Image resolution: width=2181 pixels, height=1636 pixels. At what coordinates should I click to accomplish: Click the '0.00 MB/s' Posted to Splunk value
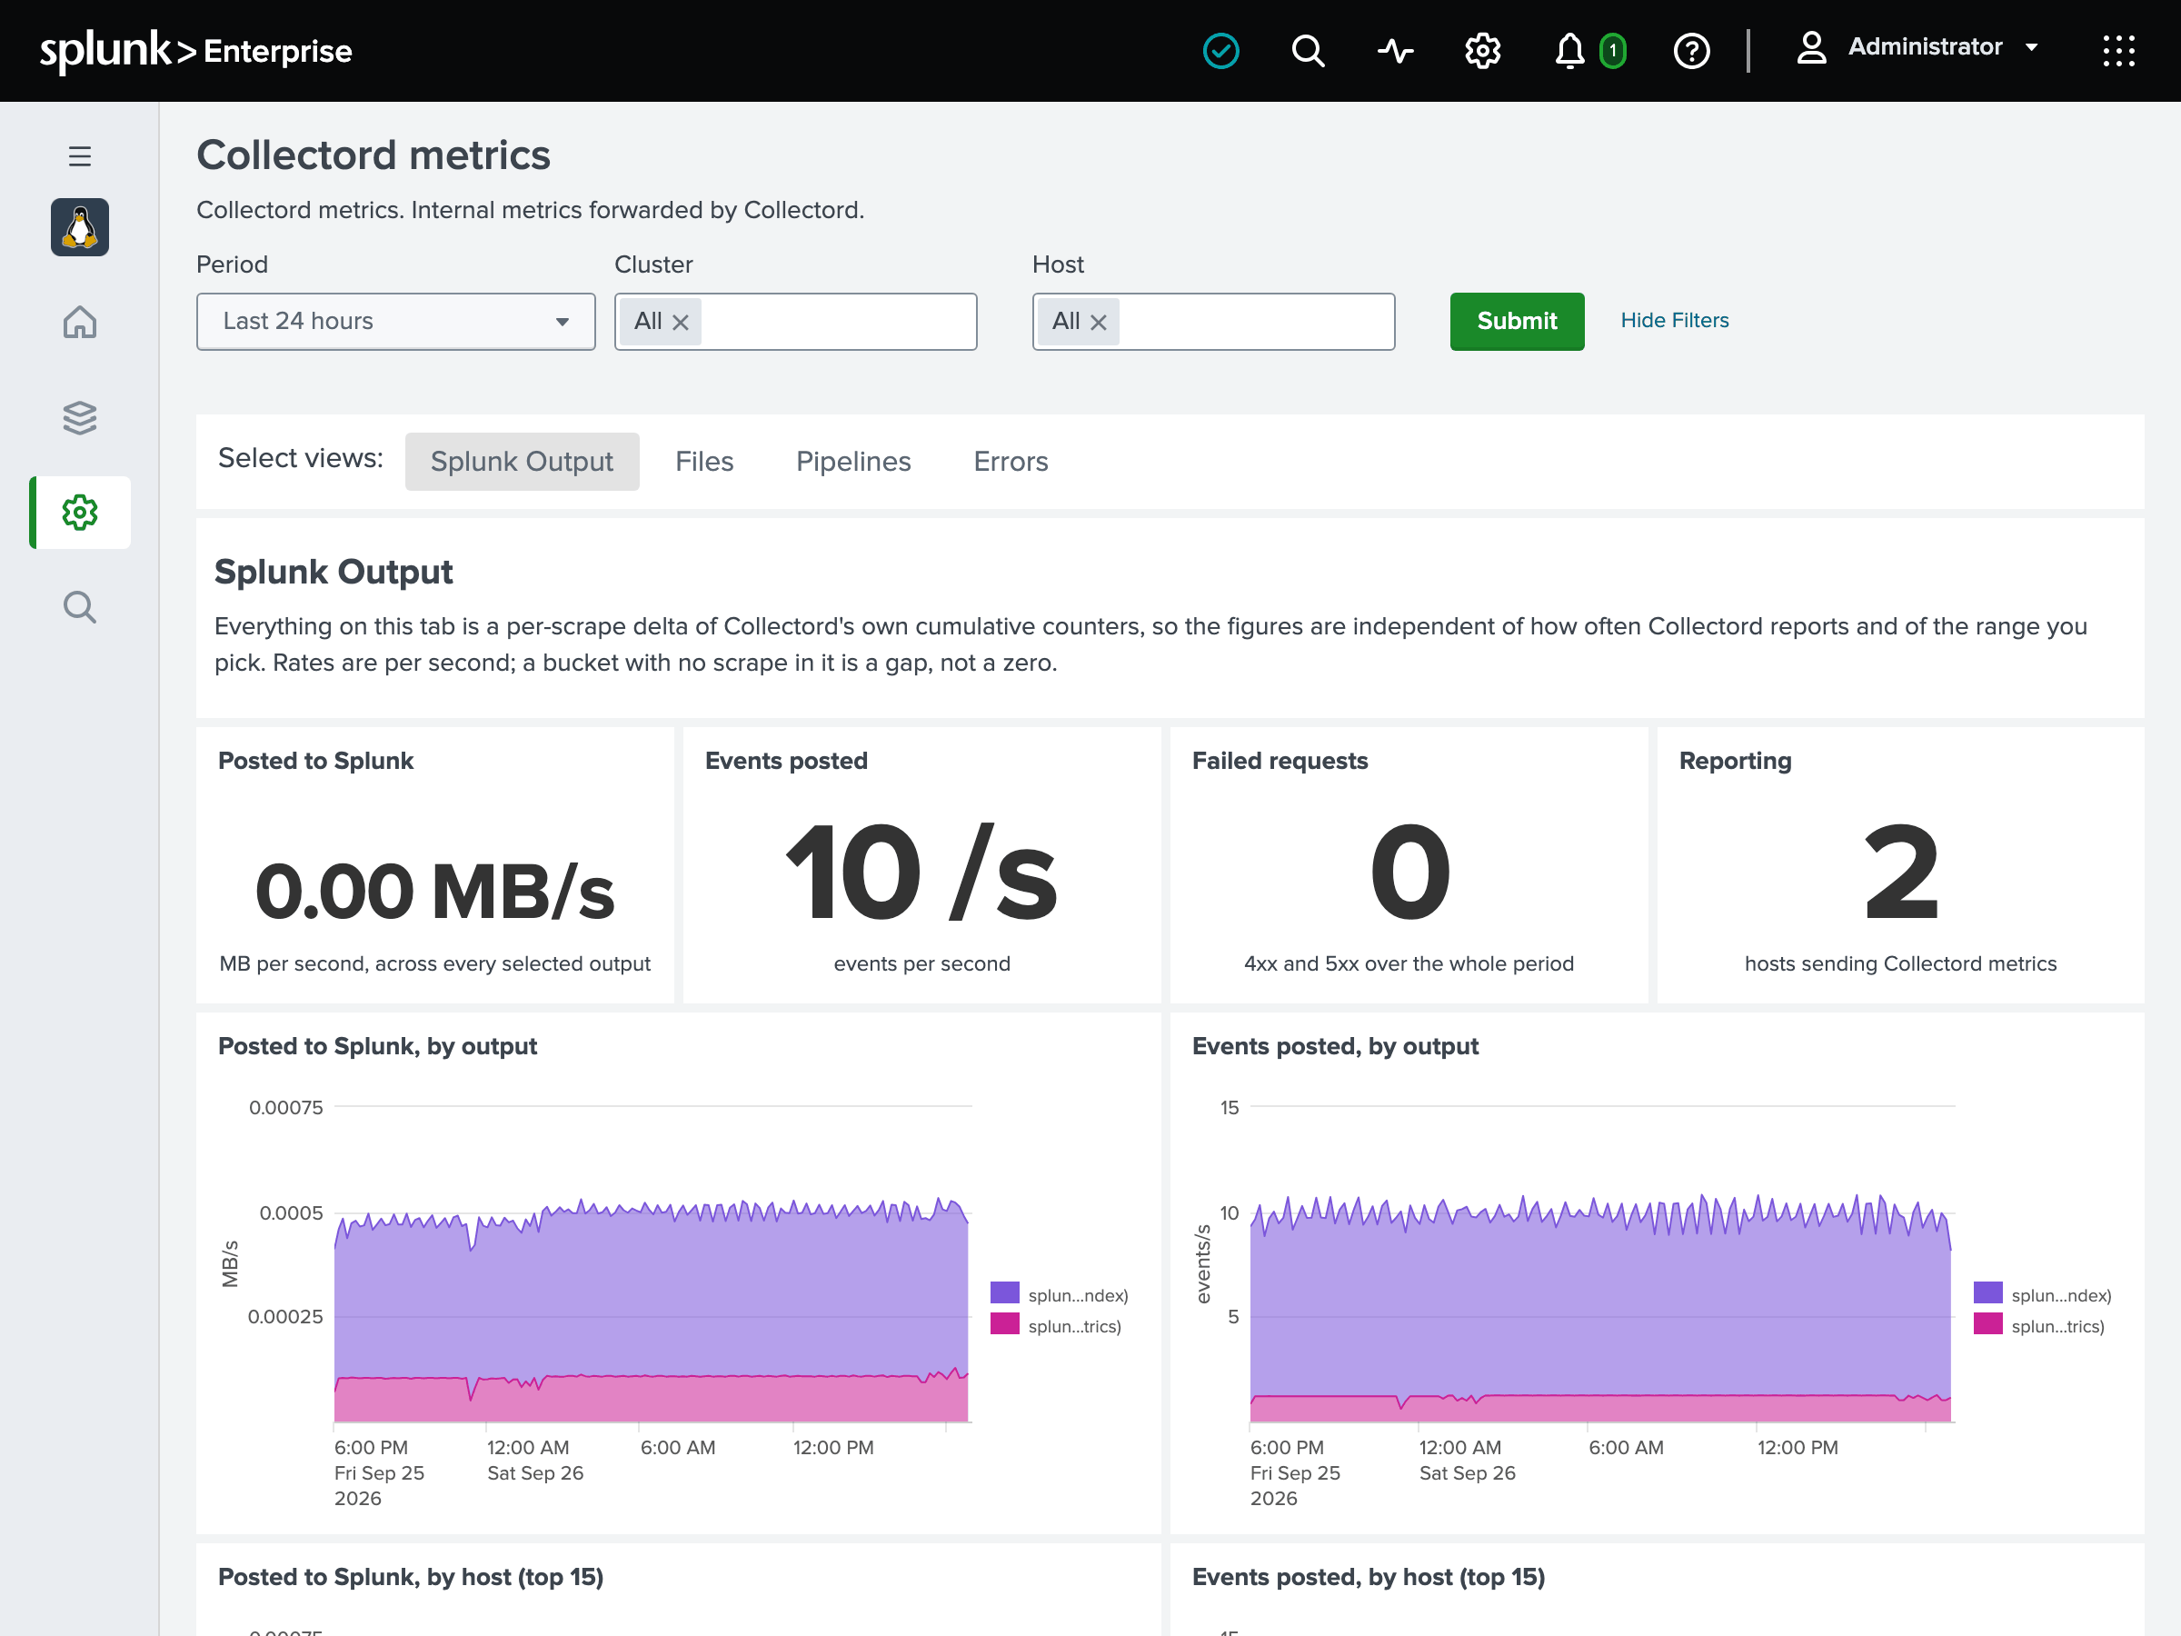point(433,890)
